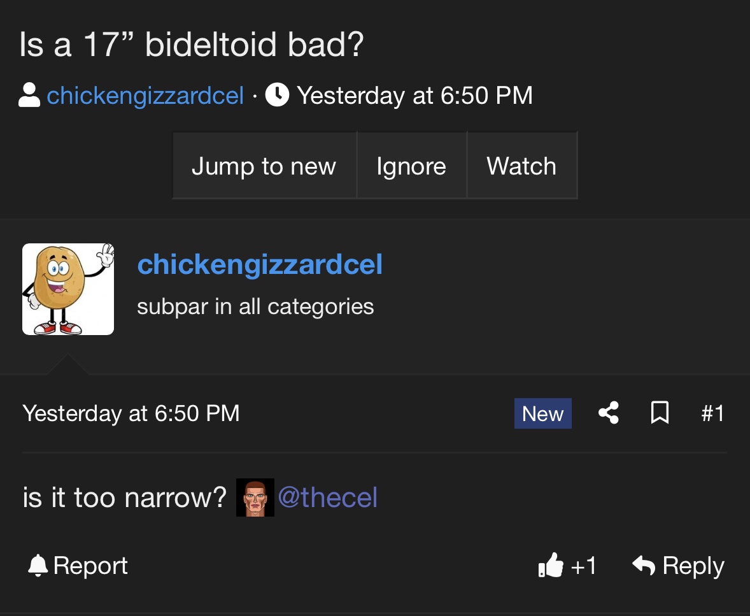Viewport: 750px width, 616px height.
Task: Click the Reply text link
Action: click(693, 566)
